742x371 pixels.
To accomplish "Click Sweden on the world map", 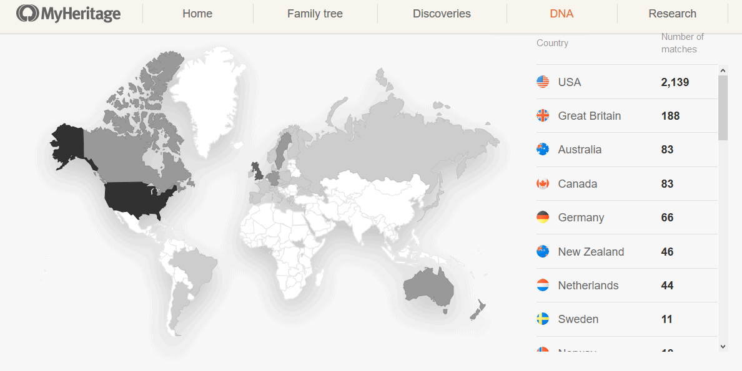I will coord(282,149).
